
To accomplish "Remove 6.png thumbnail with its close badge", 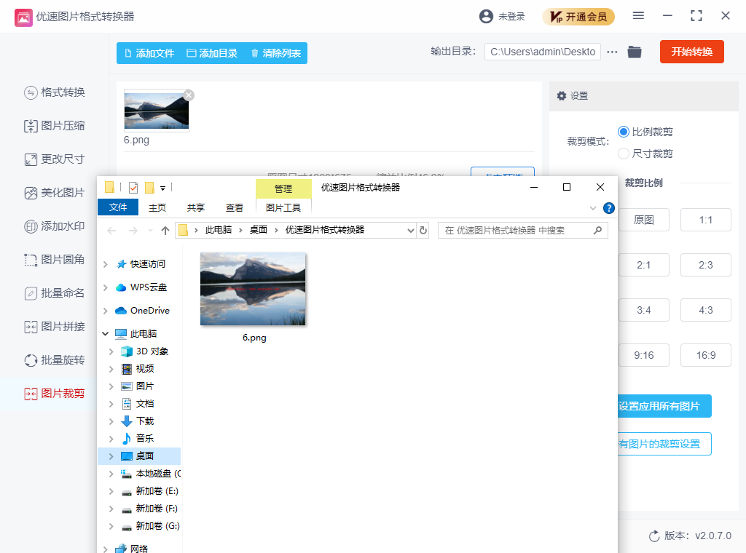I will (x=189, y=95).
